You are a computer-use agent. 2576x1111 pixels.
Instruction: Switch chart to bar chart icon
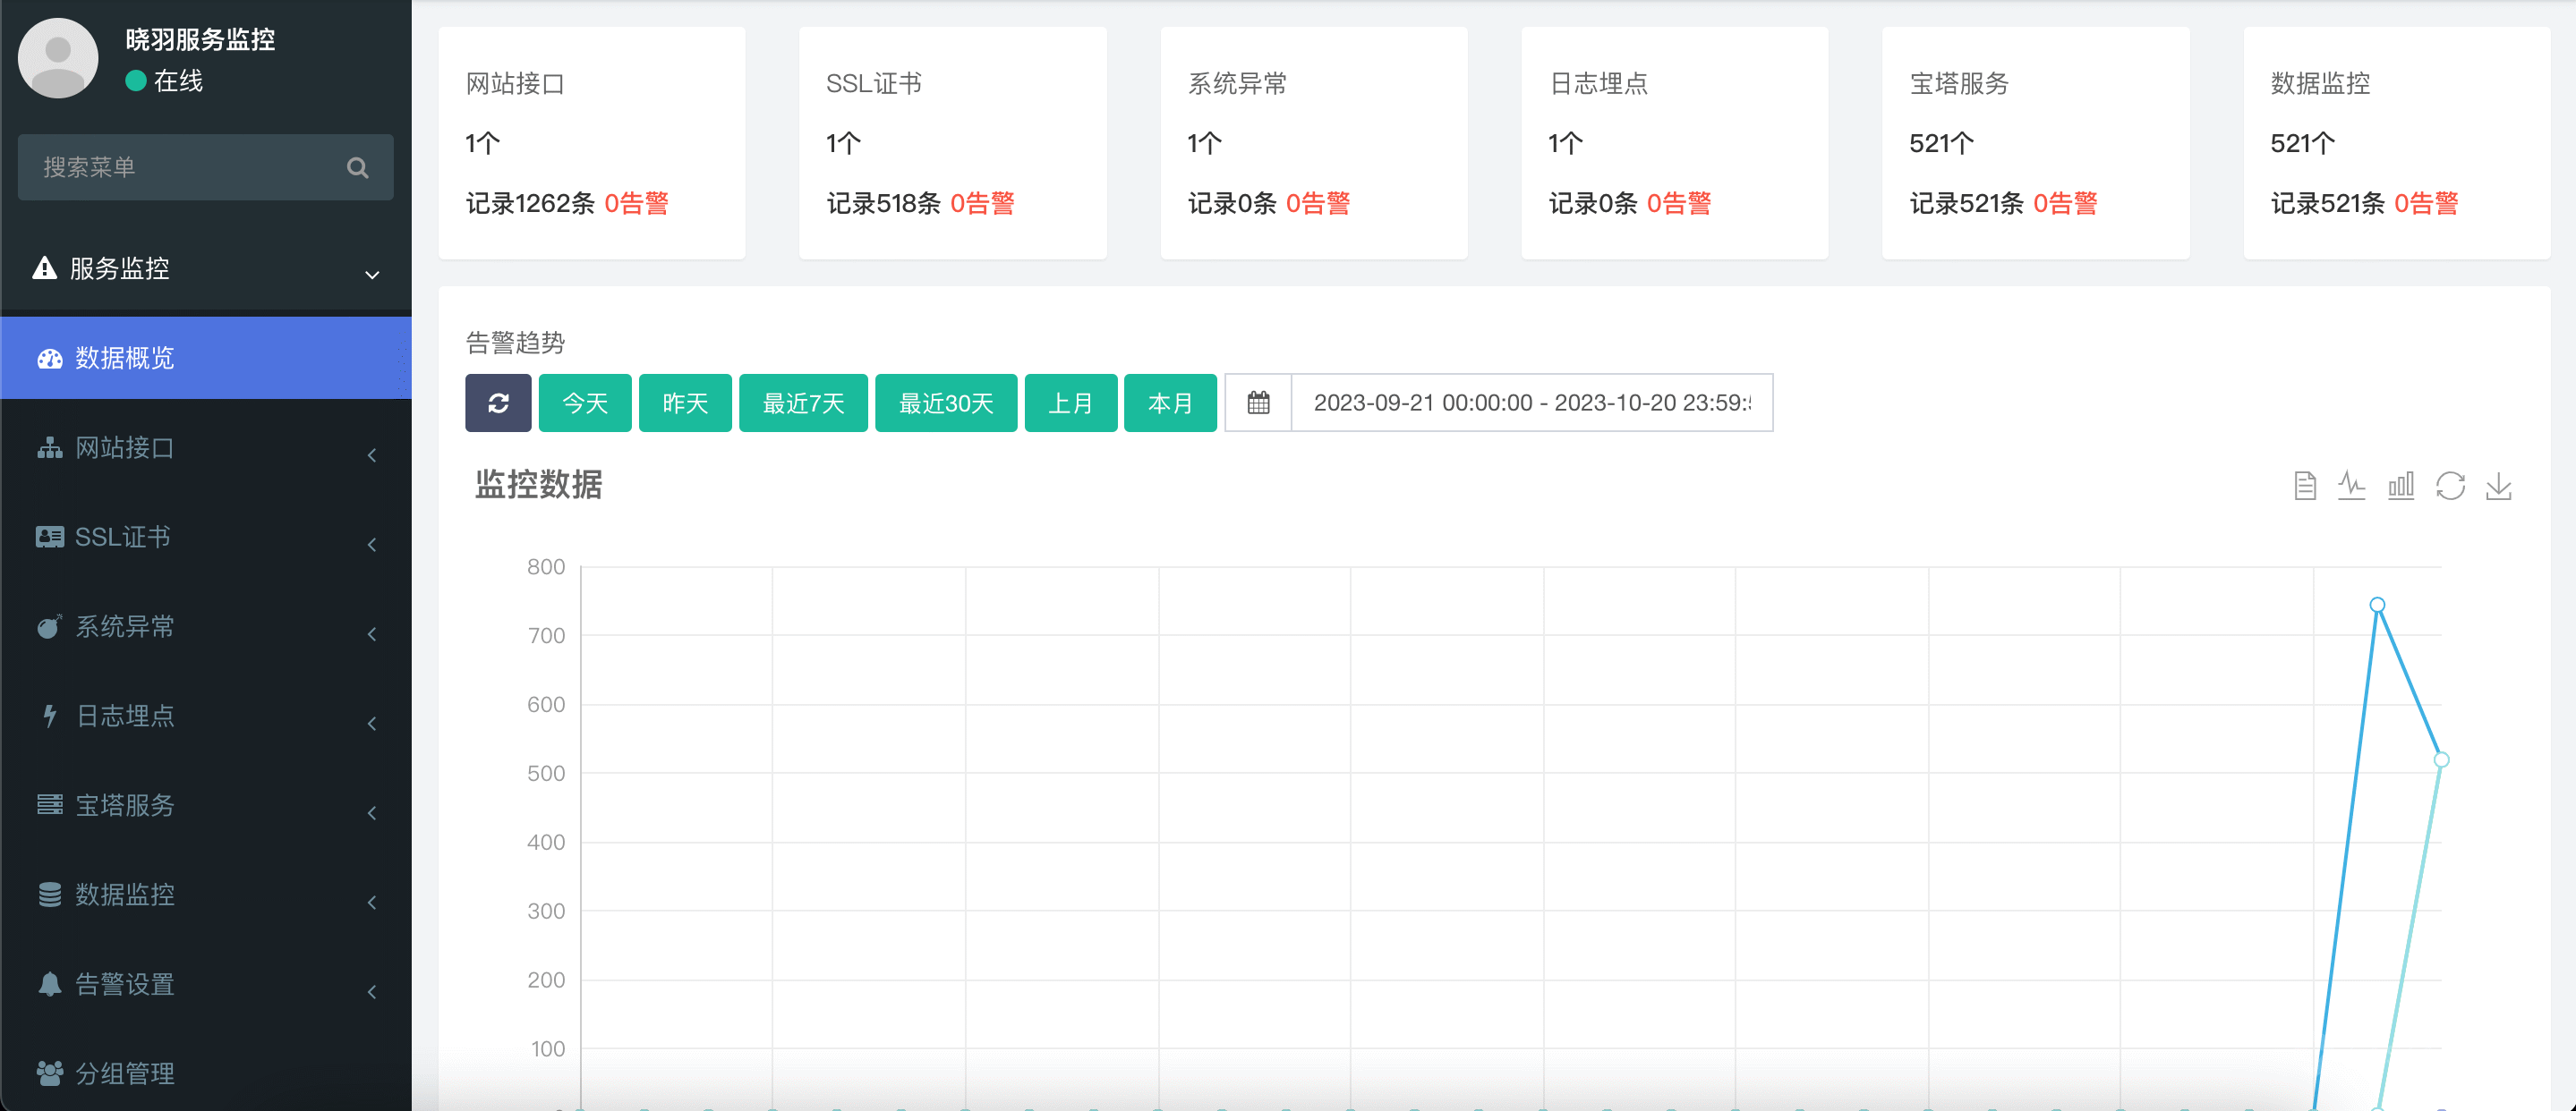coord(2401,487)
